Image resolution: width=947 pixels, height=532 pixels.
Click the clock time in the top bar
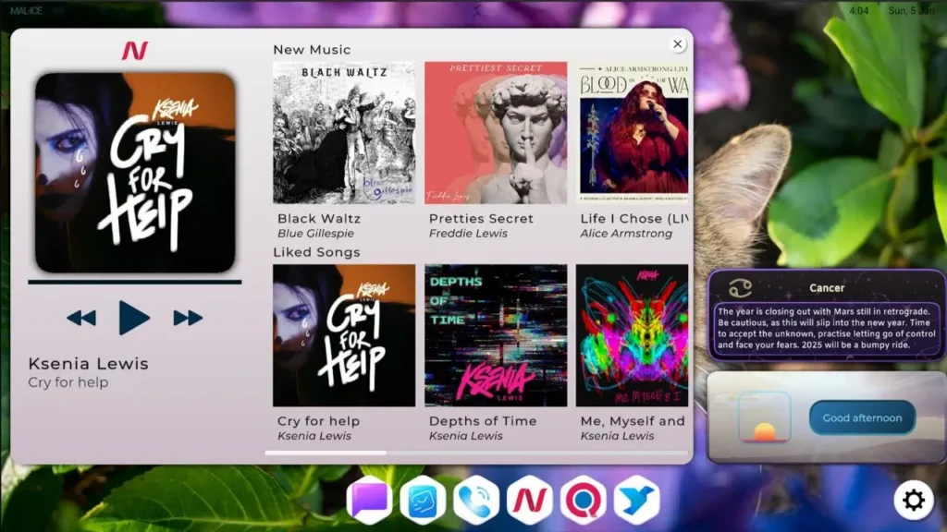pyautogui.click(x=858, y=11)
